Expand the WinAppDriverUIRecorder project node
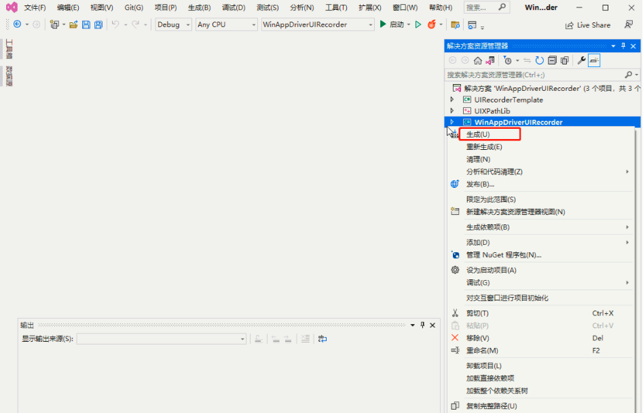Image resolution: width=643 pixels, height=413 pixels. [x=452, y=121]
